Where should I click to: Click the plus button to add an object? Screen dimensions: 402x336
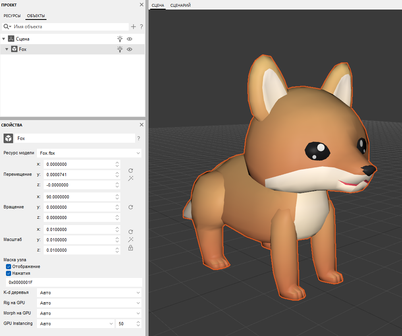133,27
